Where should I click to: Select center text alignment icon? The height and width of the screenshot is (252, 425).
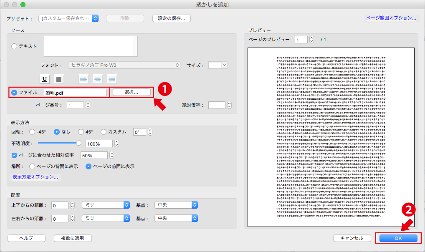(98, 78)
